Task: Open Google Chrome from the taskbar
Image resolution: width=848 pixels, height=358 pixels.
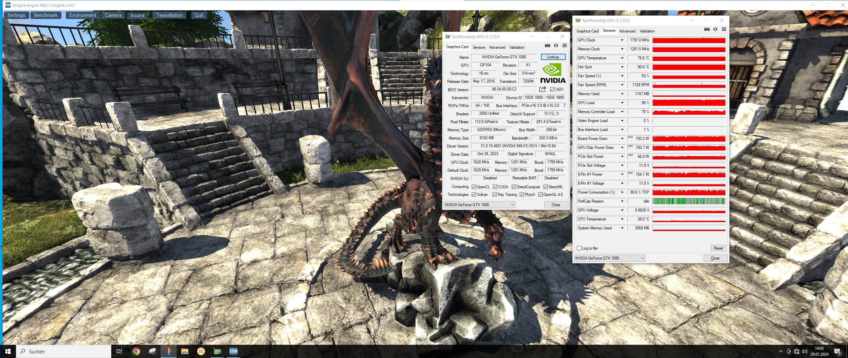Action: [x=136, y=351]
